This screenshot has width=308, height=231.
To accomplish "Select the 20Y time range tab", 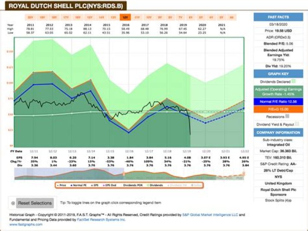I will (30, 17).
